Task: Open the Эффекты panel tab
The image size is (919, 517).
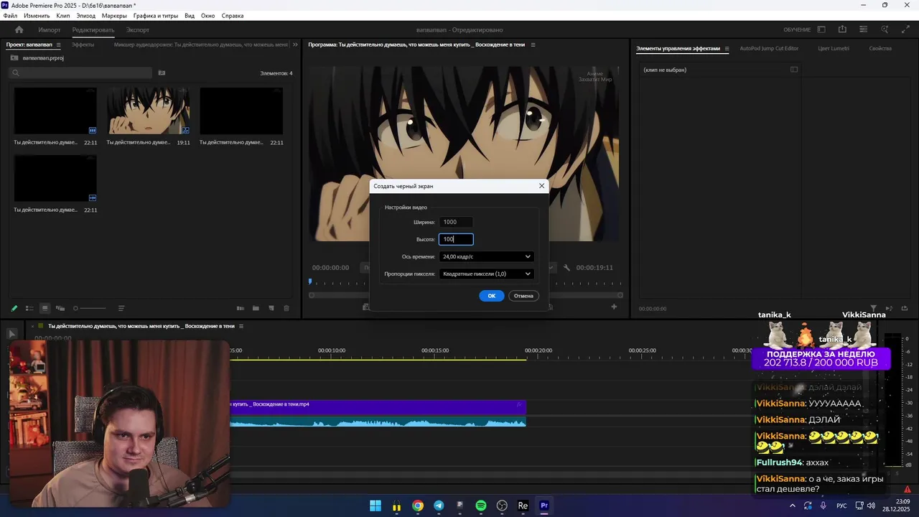Action: (83, 45)
